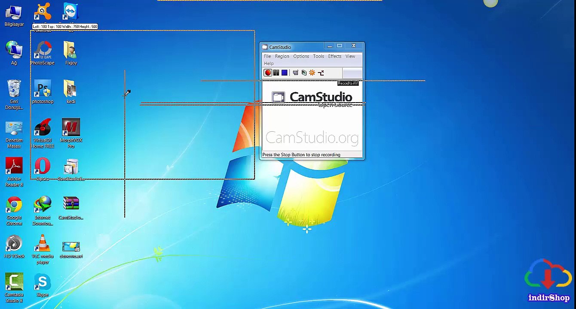Open the Help menu
576x309 pixels.
pos(269,64)
